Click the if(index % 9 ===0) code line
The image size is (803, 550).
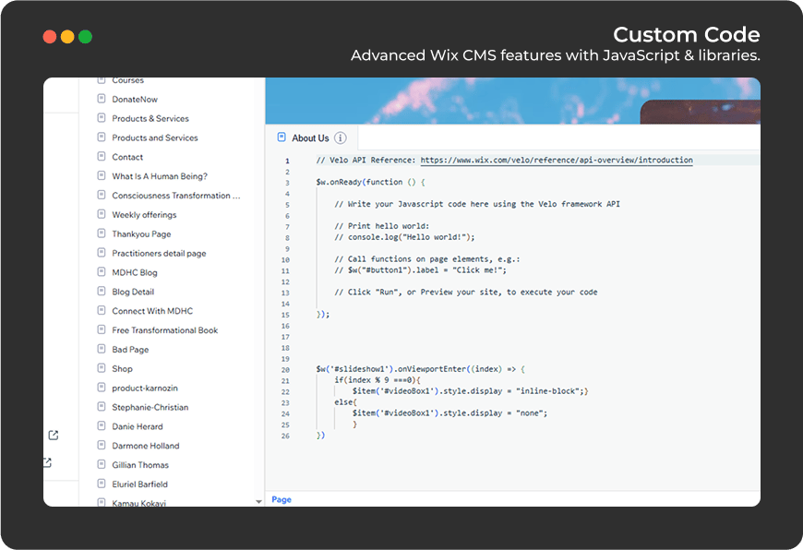pos(378,380)
